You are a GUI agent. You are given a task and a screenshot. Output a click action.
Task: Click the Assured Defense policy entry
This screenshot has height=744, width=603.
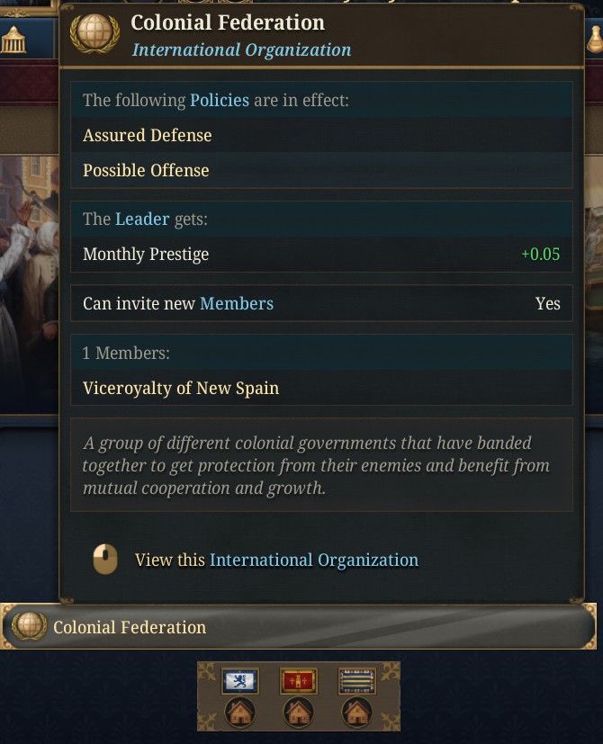pos(147,135)
